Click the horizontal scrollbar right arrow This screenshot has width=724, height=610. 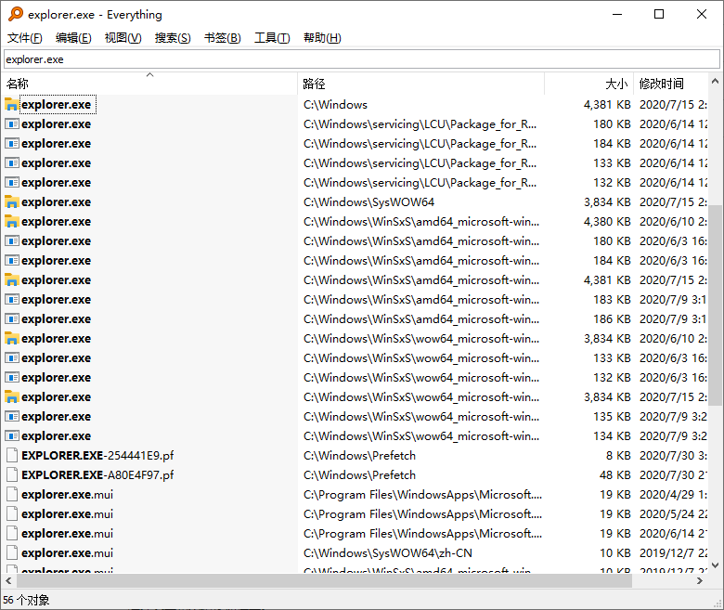[x=700, y=581]
